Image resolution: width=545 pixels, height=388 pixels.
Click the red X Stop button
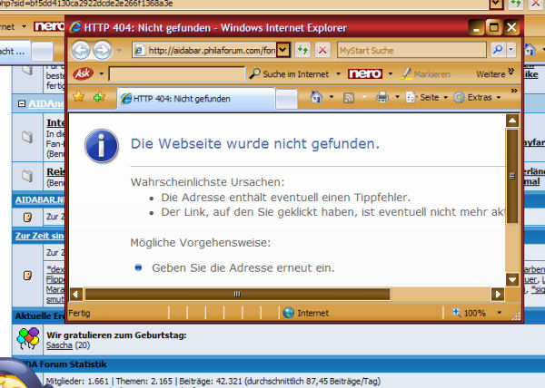click(322, 50)
